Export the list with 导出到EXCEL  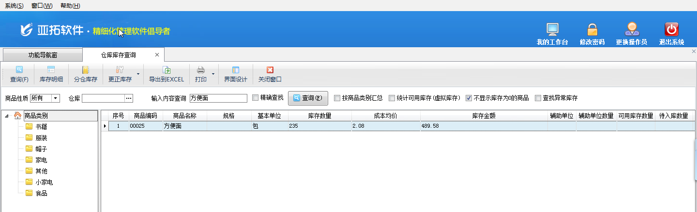[166, 70]
